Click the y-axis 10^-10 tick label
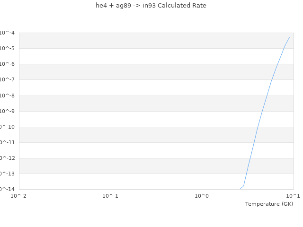The width and height of the screenshot is (303, 227). click(7, 127)
